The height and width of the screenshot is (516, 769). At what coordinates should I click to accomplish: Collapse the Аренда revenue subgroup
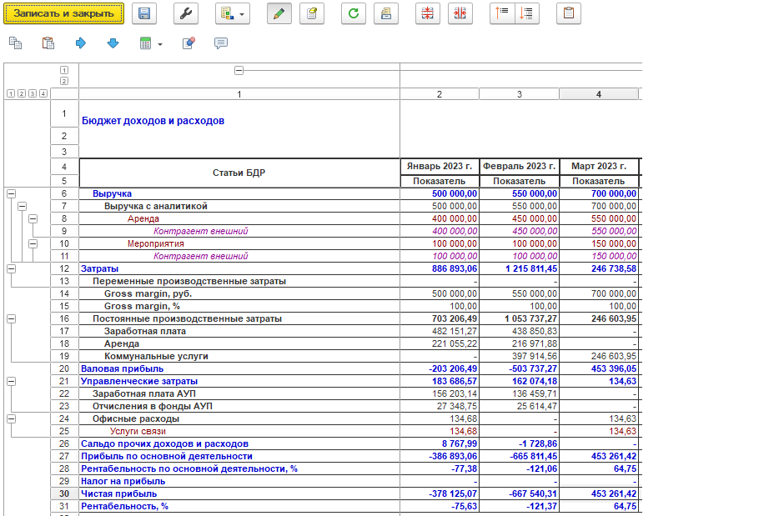(x=33, y=218)
